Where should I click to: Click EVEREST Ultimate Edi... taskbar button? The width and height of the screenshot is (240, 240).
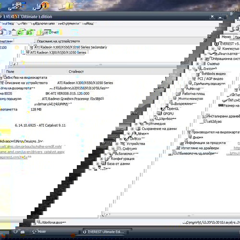(106, 232)
